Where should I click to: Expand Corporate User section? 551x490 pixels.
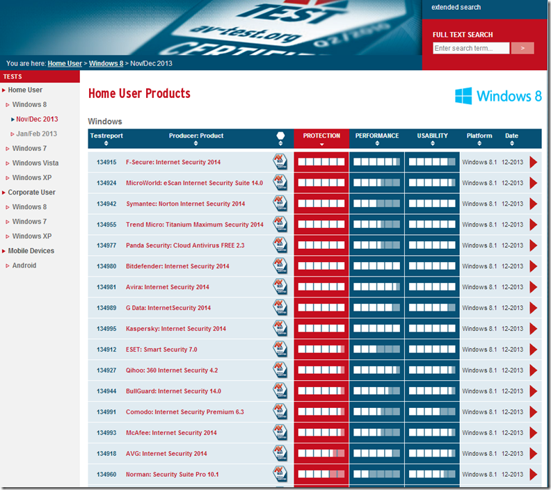(x=31, y=193)
